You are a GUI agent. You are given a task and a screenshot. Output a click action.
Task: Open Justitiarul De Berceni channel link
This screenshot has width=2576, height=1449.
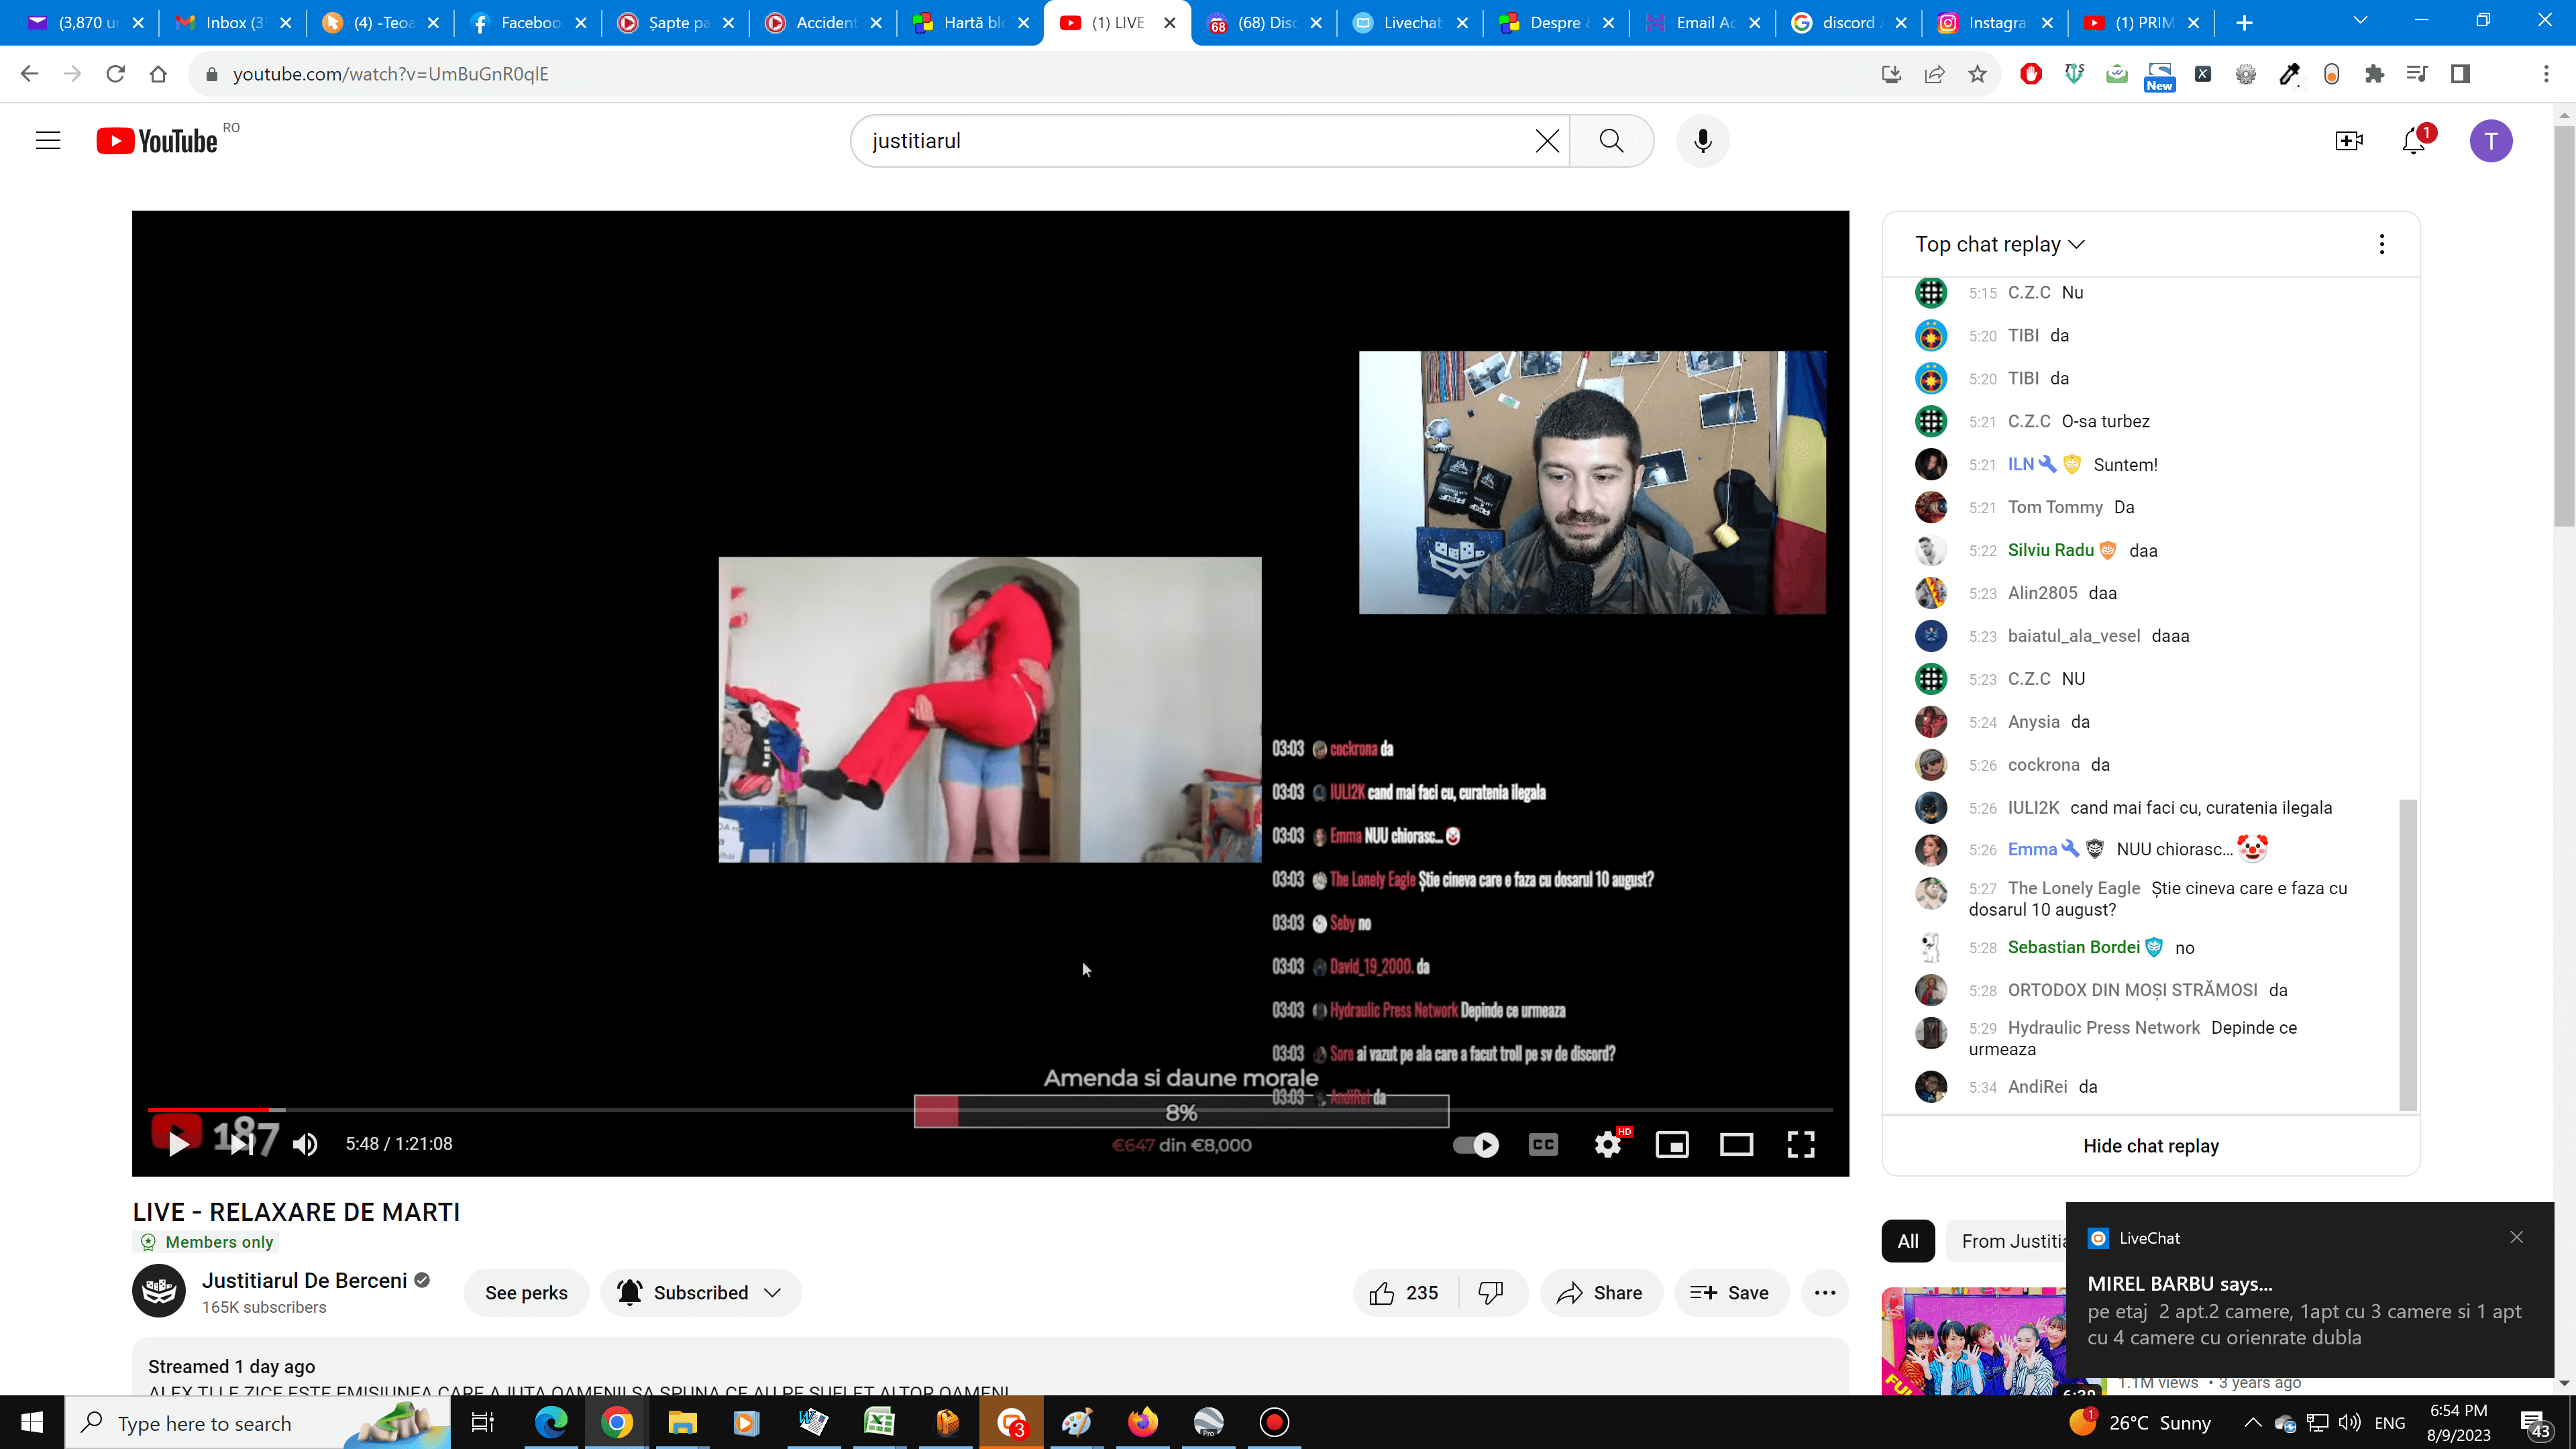pyautogui.click(x=304, y=1281)
